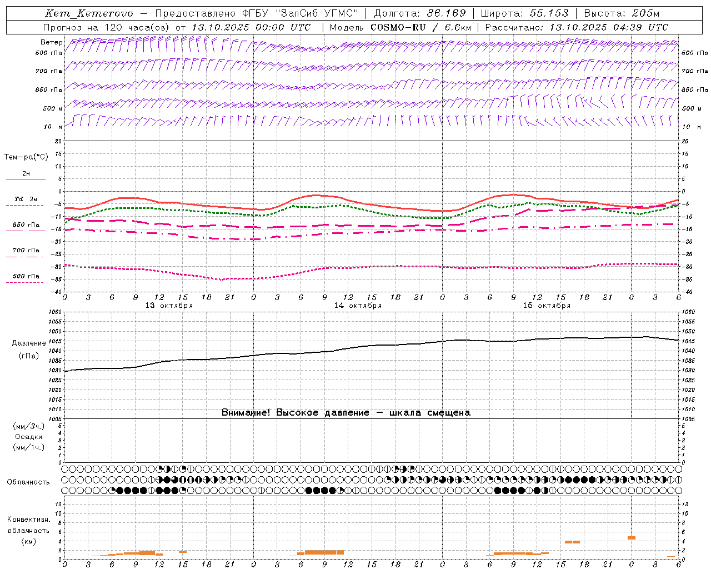This screenshot has width=711, height=569.
Task: Click the 15 октября date label
Action: [x=547, y=306]
